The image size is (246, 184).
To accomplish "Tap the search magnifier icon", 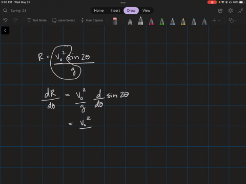I will point(5,11).
